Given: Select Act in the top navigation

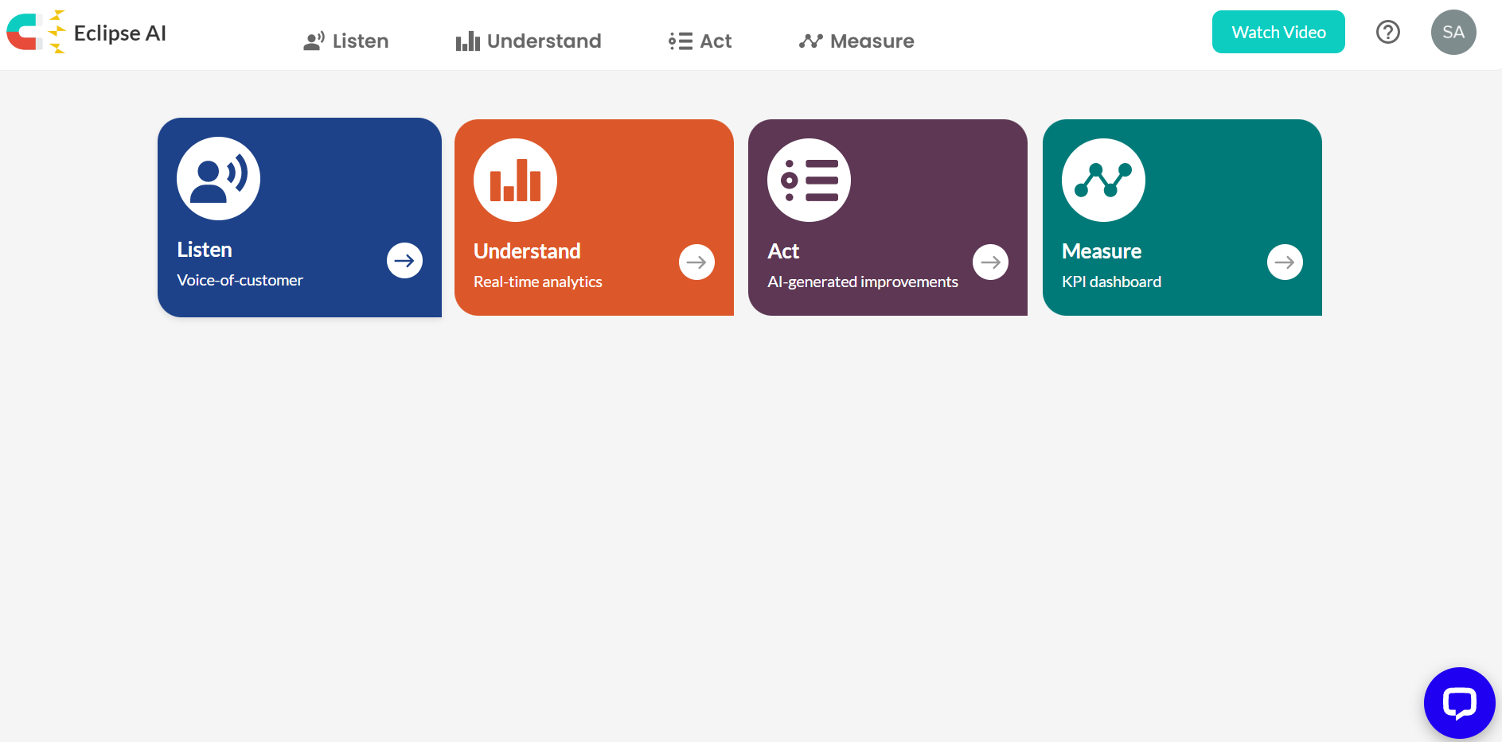Looking at the screenshot, I should point(700,41).
